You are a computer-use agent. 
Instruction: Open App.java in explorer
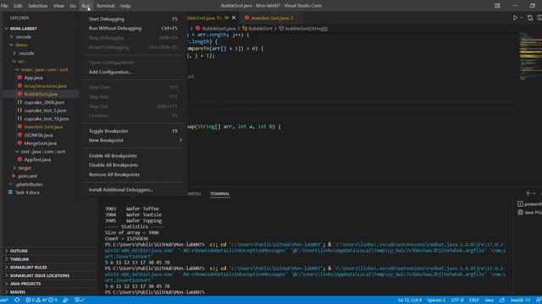tap(34, 78)
